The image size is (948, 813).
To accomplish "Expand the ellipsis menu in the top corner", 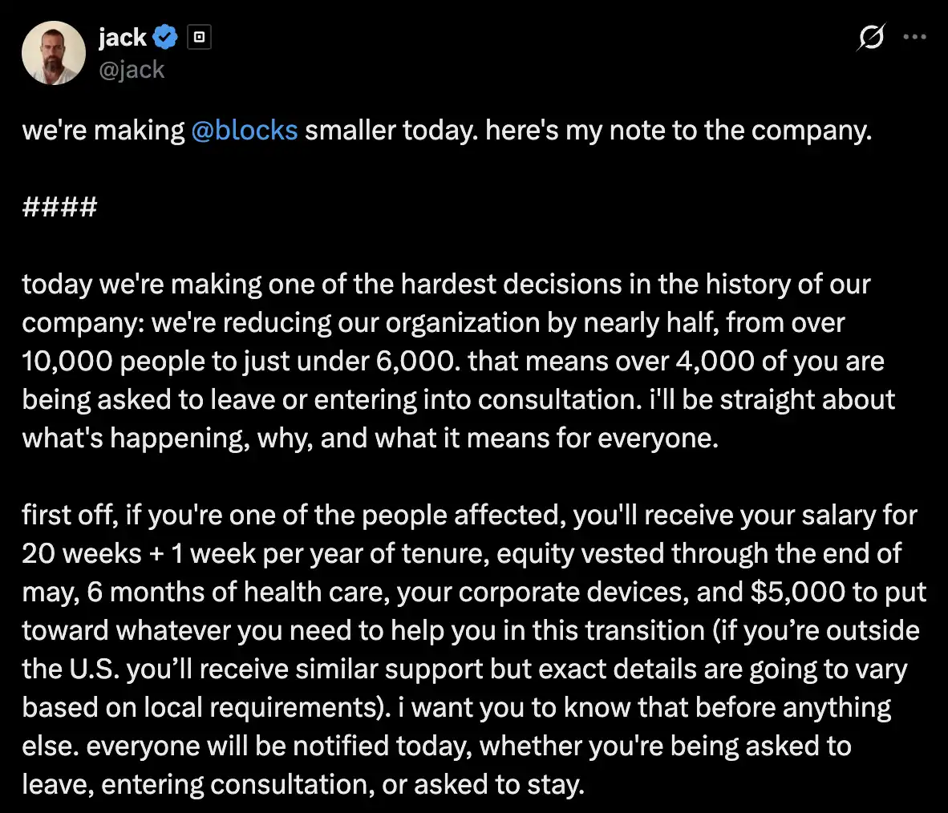I will click(915, 36).
